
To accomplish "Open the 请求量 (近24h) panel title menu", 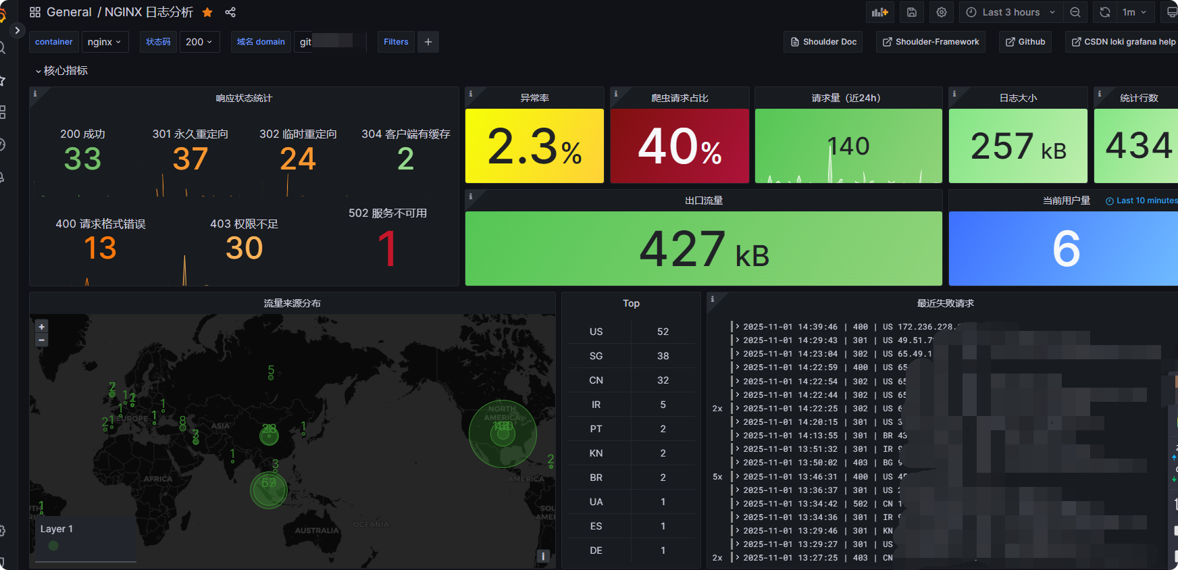I will [846, 98].
